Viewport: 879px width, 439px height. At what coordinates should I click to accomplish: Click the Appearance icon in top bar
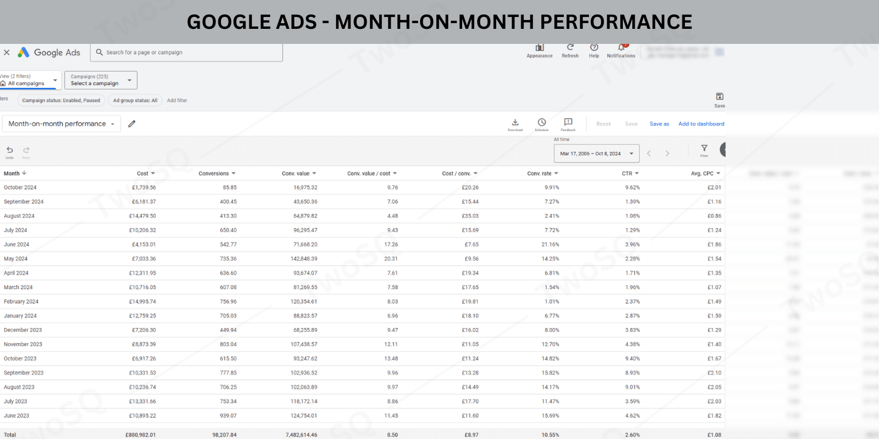[x=539, y=48]
